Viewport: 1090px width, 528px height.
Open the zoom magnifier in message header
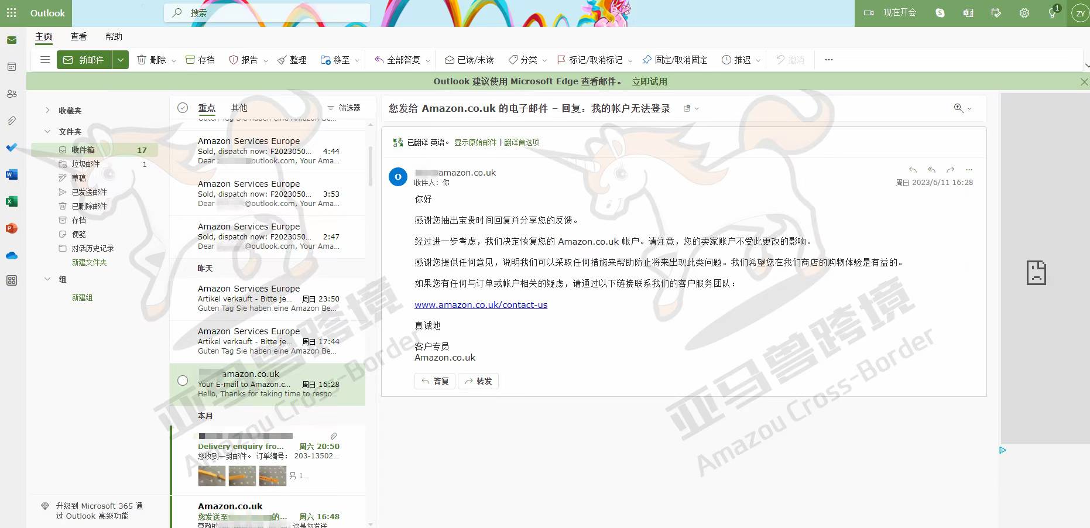(x=958, y=108)
